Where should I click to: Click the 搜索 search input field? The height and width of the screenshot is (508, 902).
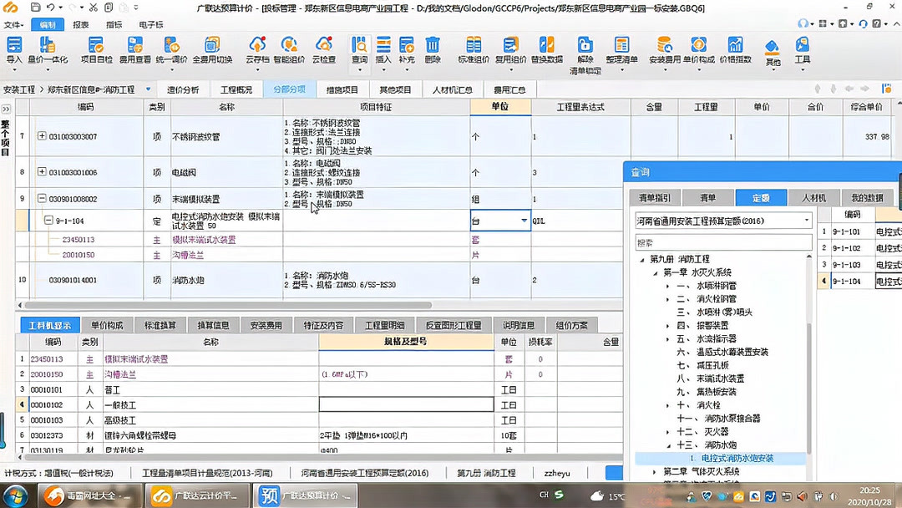718,241
